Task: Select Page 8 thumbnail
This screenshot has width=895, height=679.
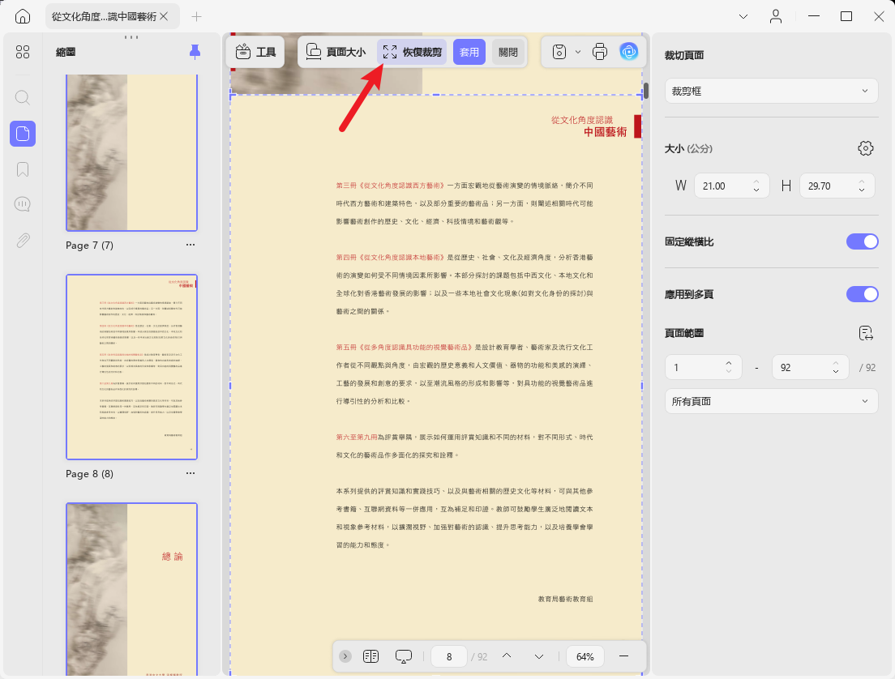Action: point(132,367)
